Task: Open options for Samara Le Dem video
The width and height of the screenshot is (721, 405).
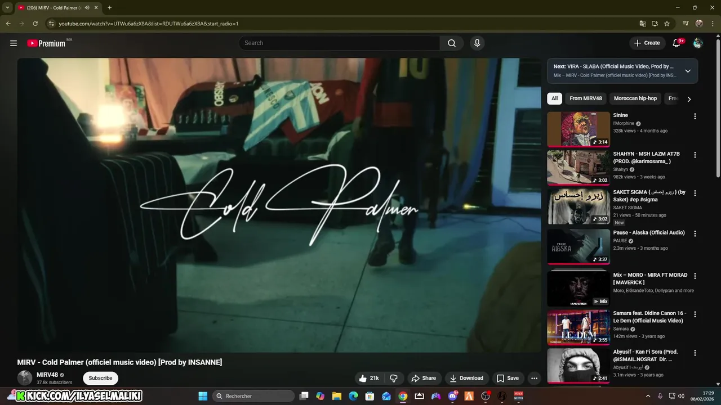Action: pyautogui.click(x=695, y=314)
